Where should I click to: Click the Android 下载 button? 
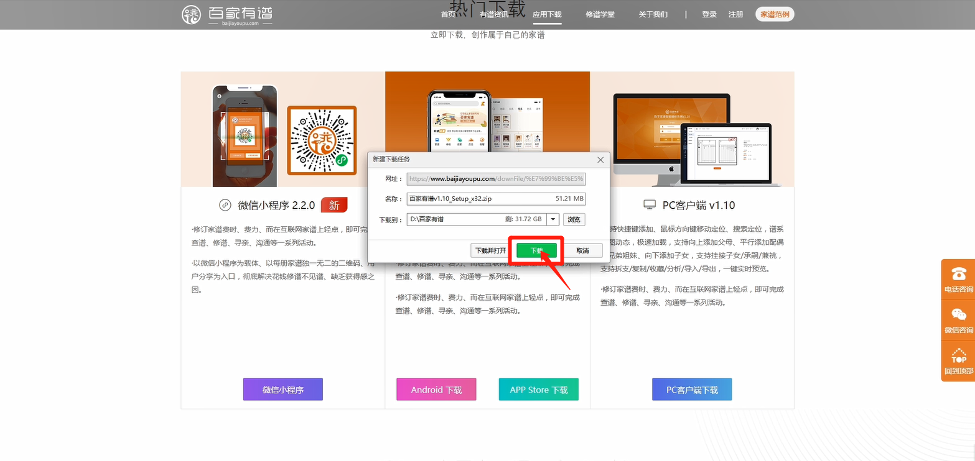point(436,390)
